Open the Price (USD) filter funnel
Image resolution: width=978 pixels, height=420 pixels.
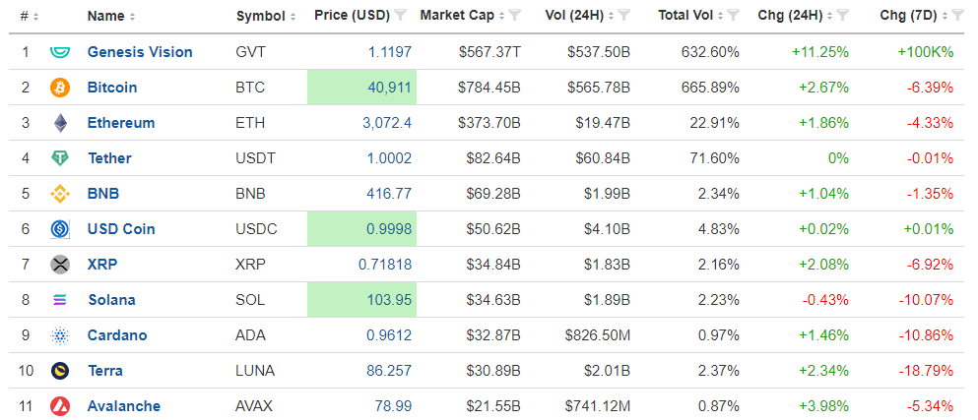tap(401, 16)
